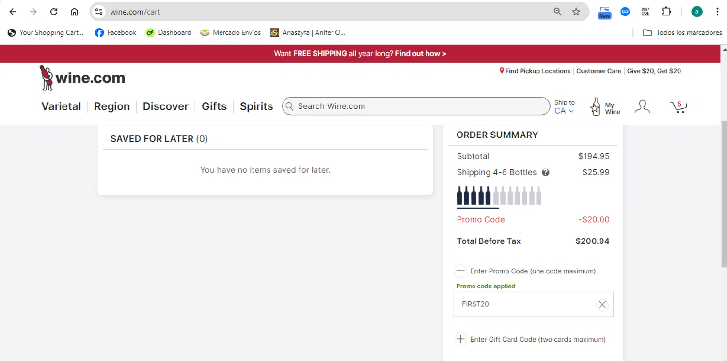The height and width of the screenshot is (361, 727).
Task: Click the FIRST20 promo code field
Action: [534, 304]
